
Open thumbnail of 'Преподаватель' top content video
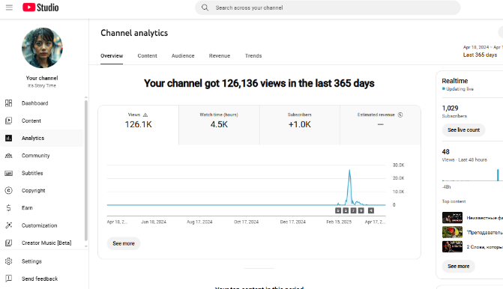click(x=452, y=232)
